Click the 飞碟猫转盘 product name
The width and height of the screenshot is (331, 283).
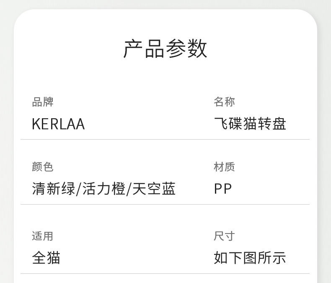coord(250,124)
